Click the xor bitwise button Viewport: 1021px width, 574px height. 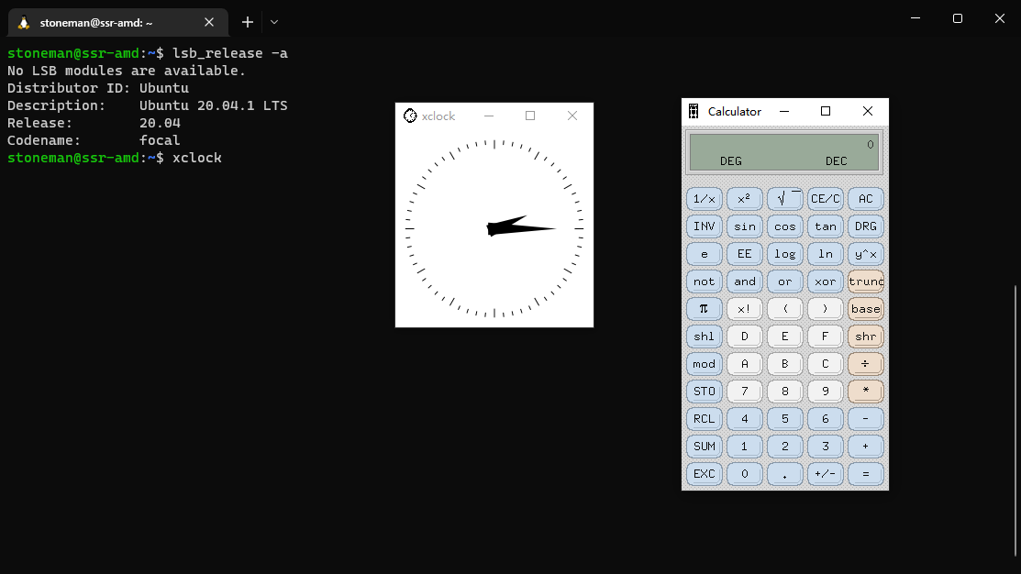(825, 281)
